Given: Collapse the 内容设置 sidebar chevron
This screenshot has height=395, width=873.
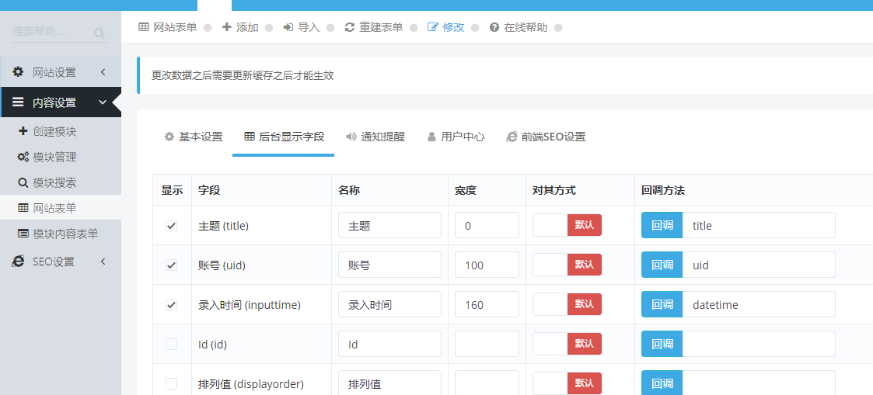Looking at the screenshot, I should [x=103, y=102].
